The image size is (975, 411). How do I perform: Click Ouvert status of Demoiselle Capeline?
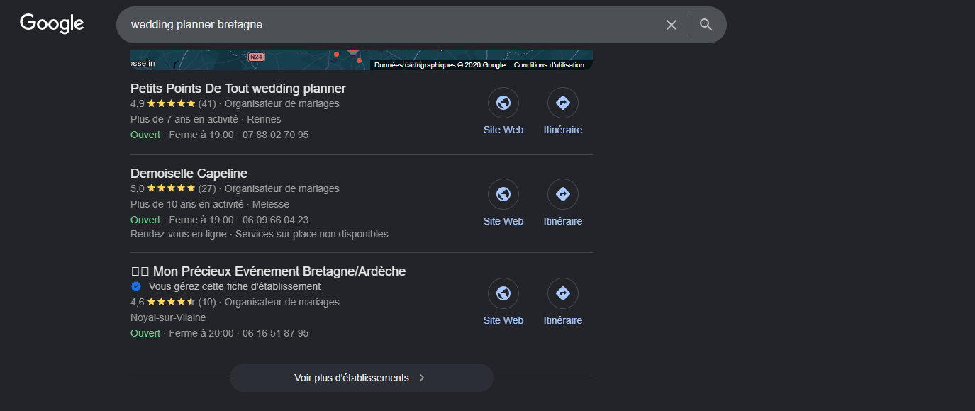[x=145, y=220]
